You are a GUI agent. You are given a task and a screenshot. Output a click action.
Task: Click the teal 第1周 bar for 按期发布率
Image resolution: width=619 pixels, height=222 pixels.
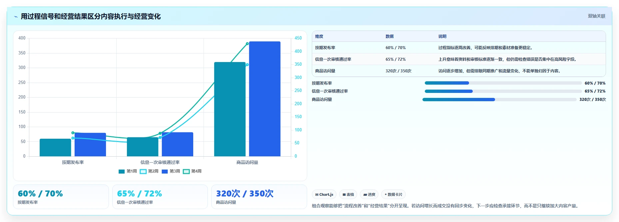(x=55, y=147)
